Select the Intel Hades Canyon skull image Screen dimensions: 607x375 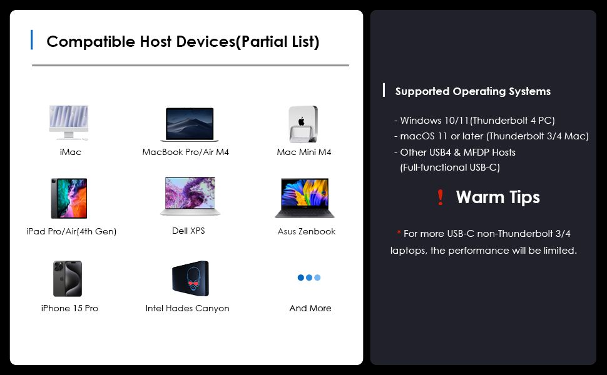point(190,278)
